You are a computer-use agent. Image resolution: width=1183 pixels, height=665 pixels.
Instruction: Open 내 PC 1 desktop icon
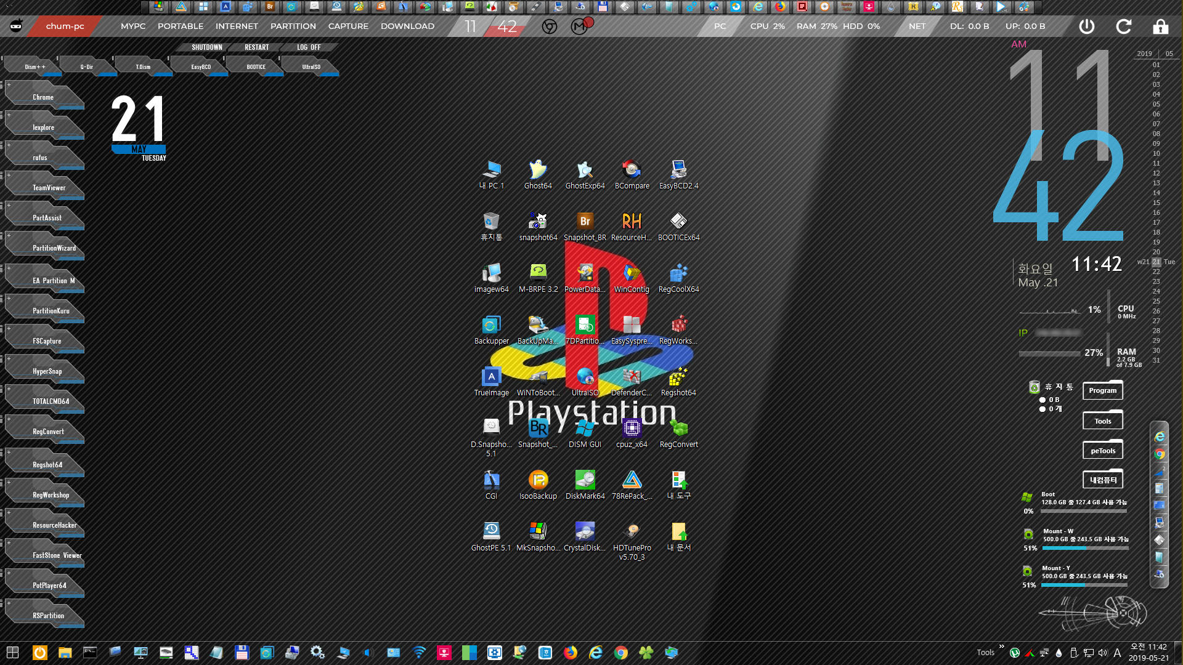click(x=491, y=174)
